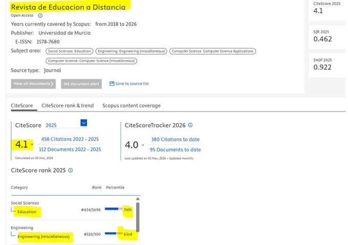Click the CiteScore rank 2025 info icon
Screen dimensions: 348x245
70,170
